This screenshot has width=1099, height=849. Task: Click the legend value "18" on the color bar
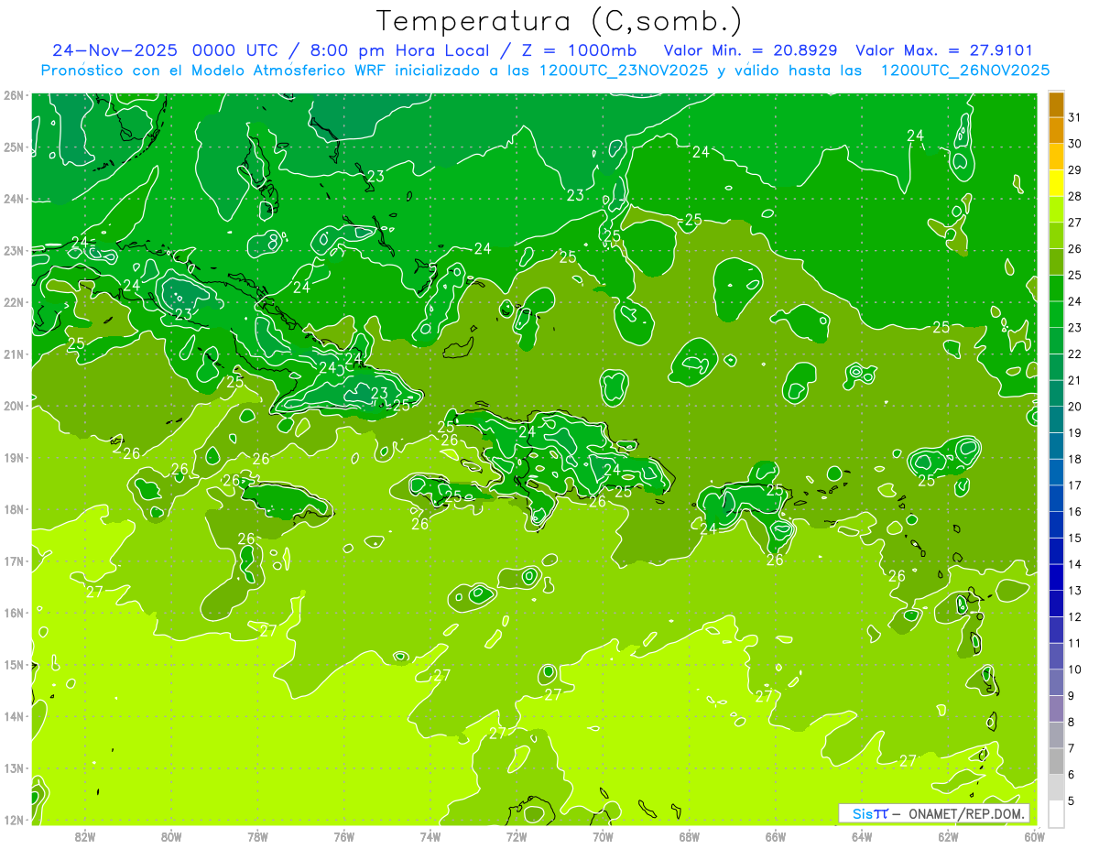pos(1075,459)
